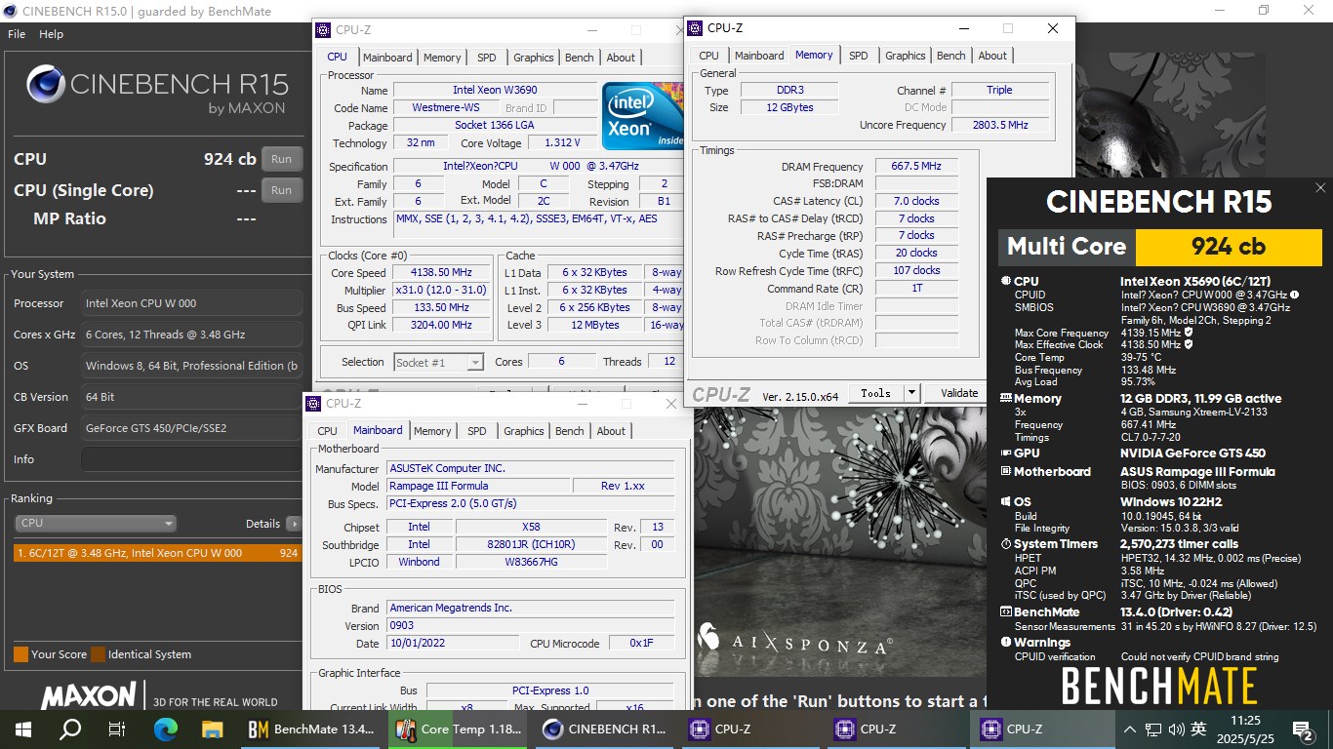Click the volume icon in system tray
Image resolution: width=1333 pixels, height=749 pixels.
(x=1176, y=729)
